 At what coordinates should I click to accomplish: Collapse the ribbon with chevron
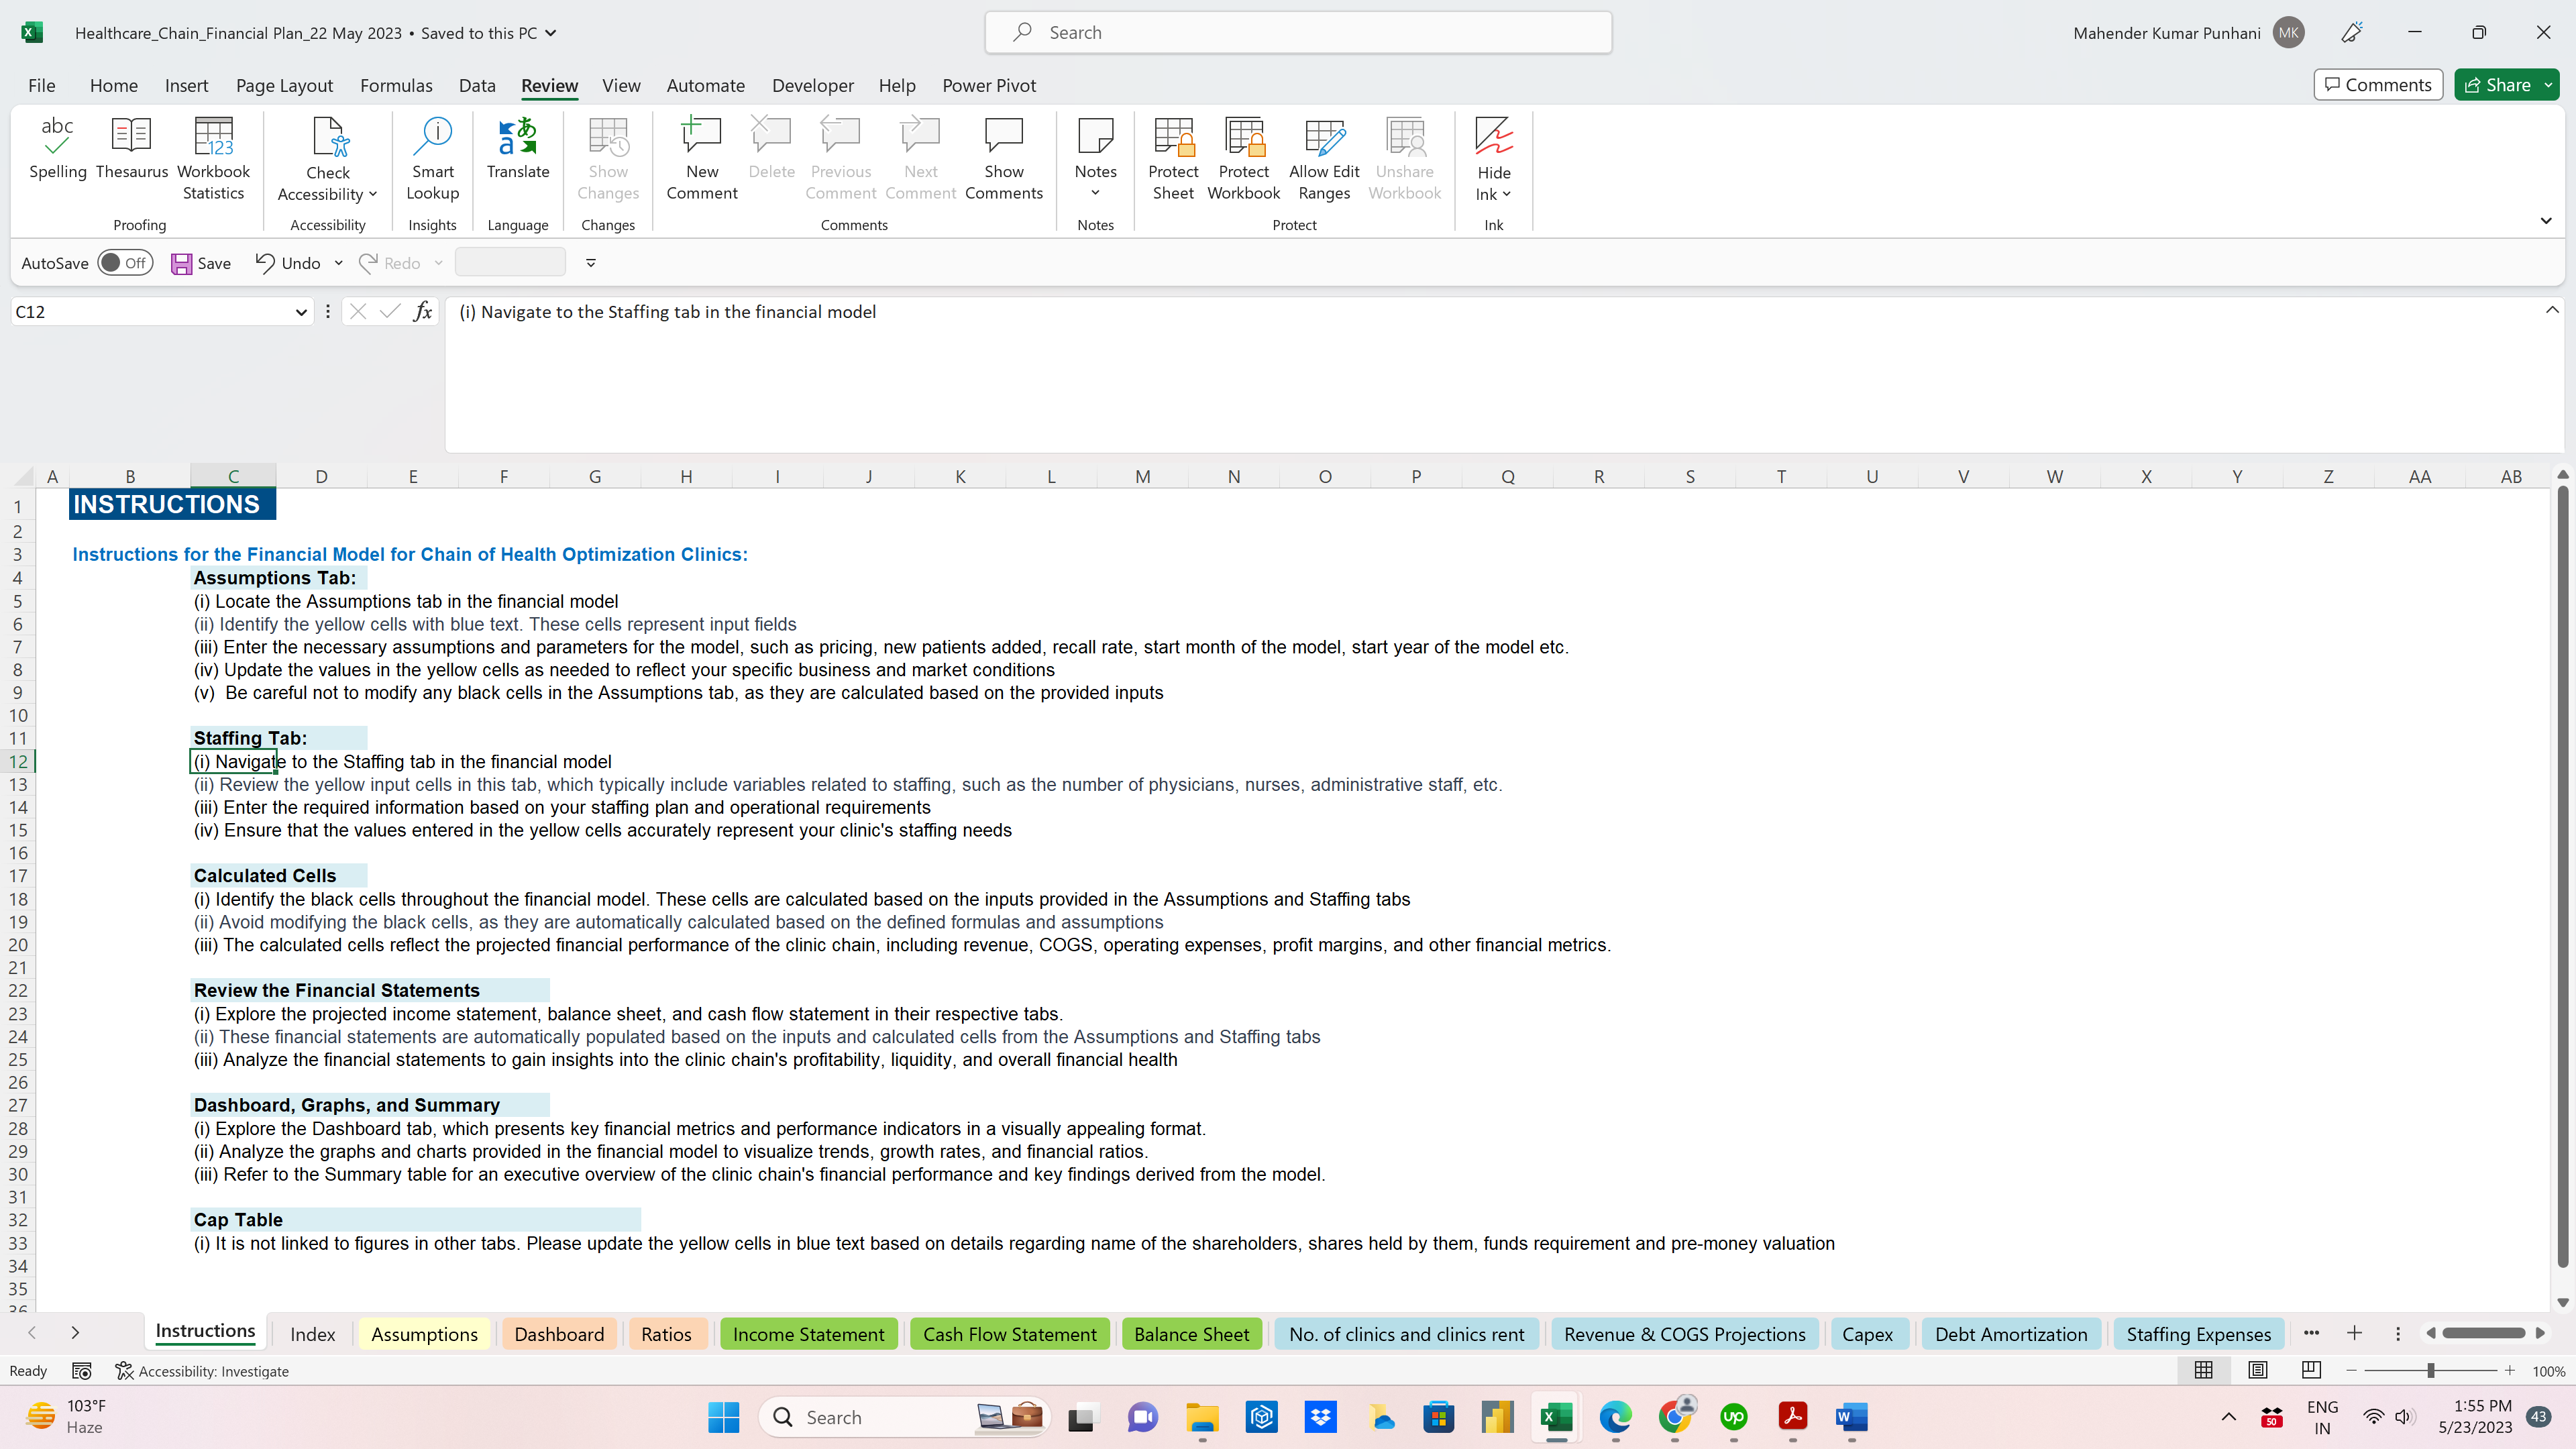pos(2545,221)
